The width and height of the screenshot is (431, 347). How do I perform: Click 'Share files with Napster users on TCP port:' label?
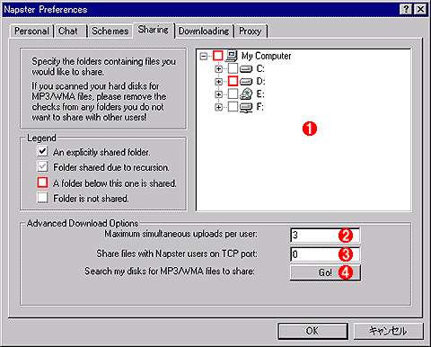[x=177, y=254]
